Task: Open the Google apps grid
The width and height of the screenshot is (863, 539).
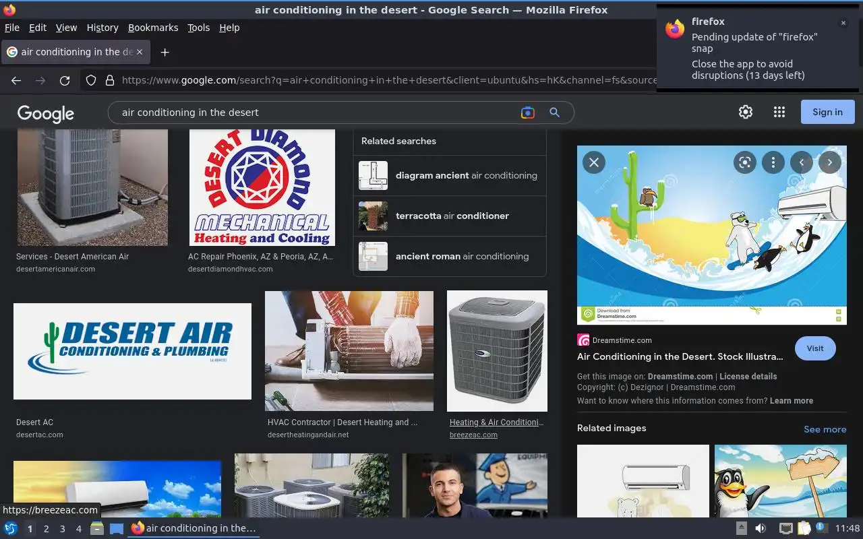Action: pyautogui.click(x=779, y=112)
